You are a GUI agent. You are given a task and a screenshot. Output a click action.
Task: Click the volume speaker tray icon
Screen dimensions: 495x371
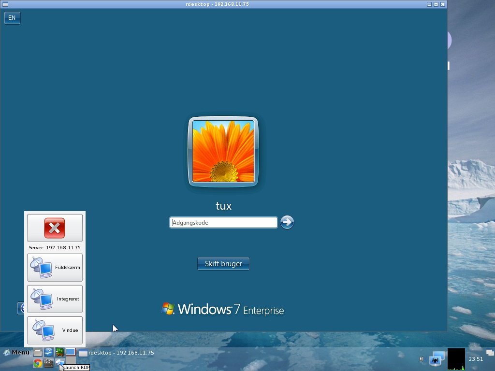(422, 359)
